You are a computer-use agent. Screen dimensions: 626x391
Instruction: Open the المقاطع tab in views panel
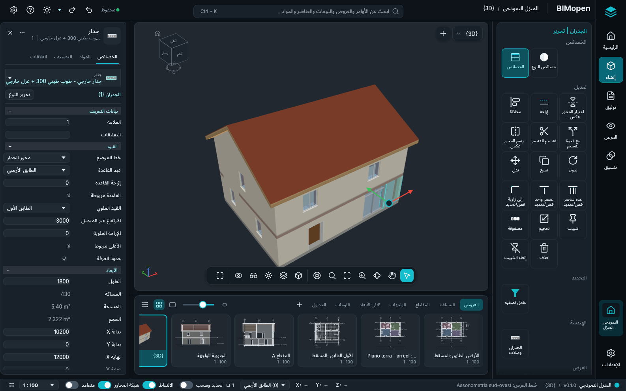[422, 305]
